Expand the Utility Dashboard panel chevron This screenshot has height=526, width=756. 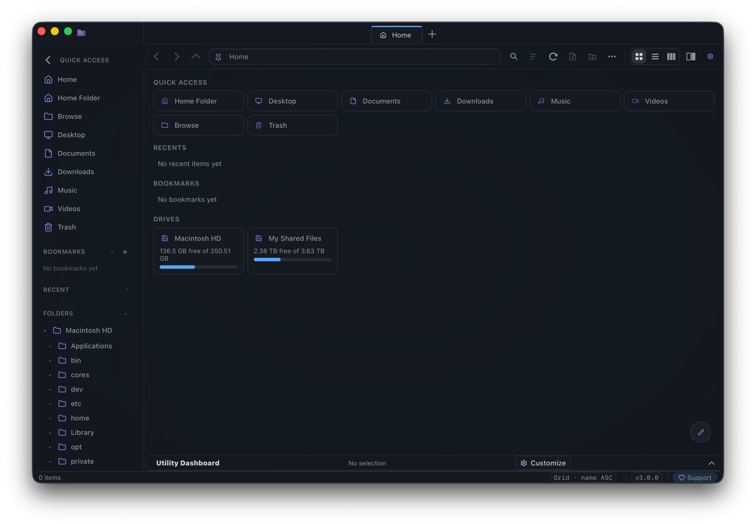point(712,463)
